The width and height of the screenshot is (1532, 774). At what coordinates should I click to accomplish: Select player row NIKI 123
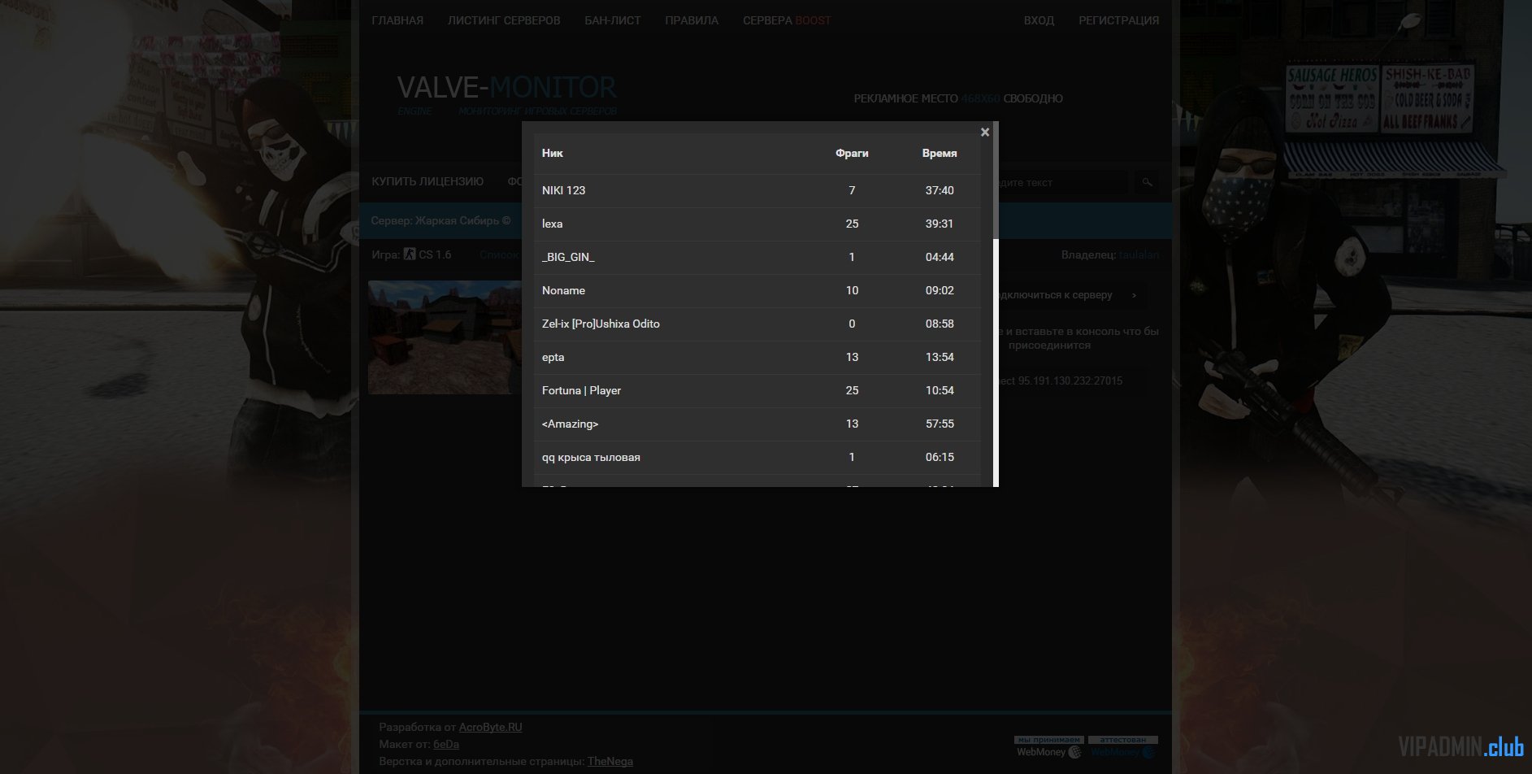click(757, 190)
